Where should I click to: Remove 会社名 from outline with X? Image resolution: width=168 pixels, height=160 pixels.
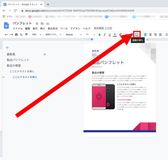(45, 54)
